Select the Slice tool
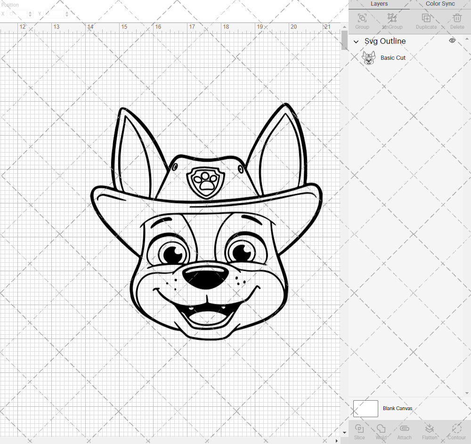This screenshot has height=444, width=471. tap(359, 431)
